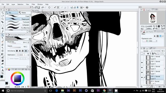Click the Ask me anything search box
This screenshot has height=93, width=166.
[x=26, y=91]
